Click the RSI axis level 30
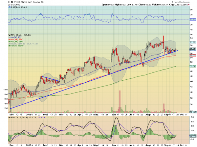The width and height of the screenshot is (197, 147). coord(191,24)
